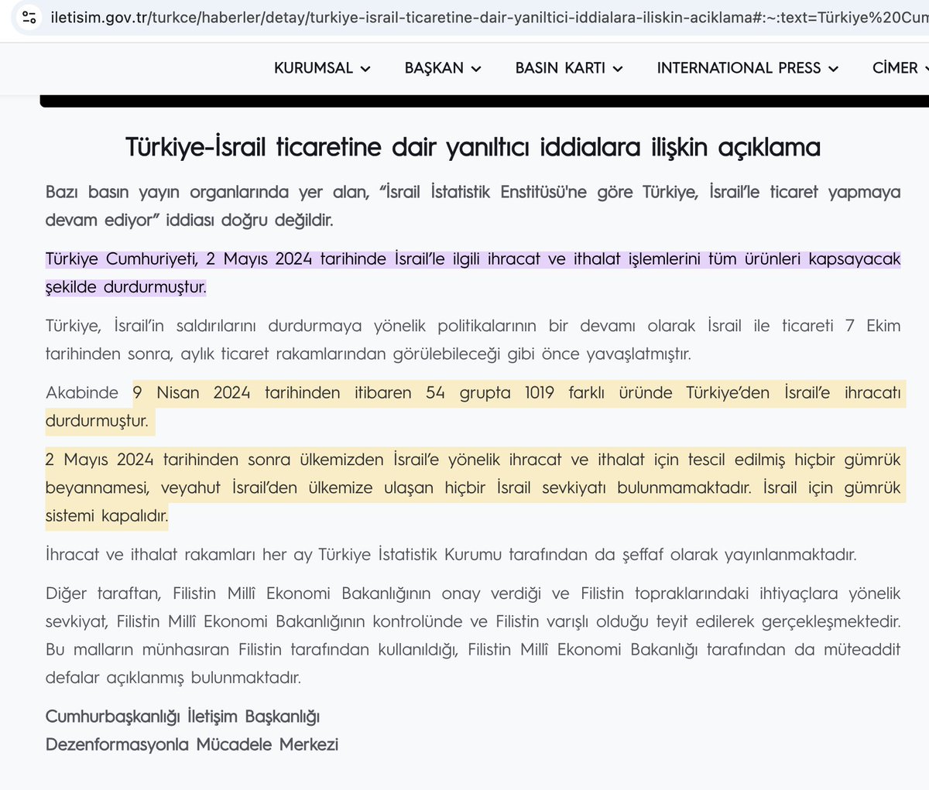
Task: Select the yellow highlighted 9 Nisan 2024 text
Action: (x=192, y=392)
